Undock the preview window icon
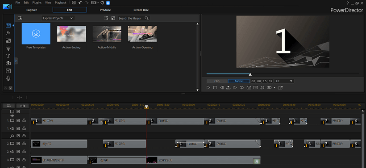 pyautogui.click(x=280, y=88)
